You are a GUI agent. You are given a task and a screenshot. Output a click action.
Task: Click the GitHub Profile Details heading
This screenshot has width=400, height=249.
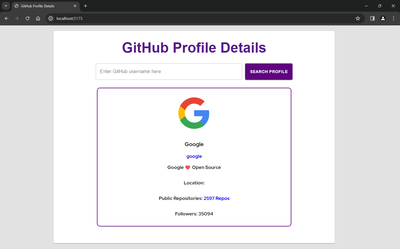194,48
